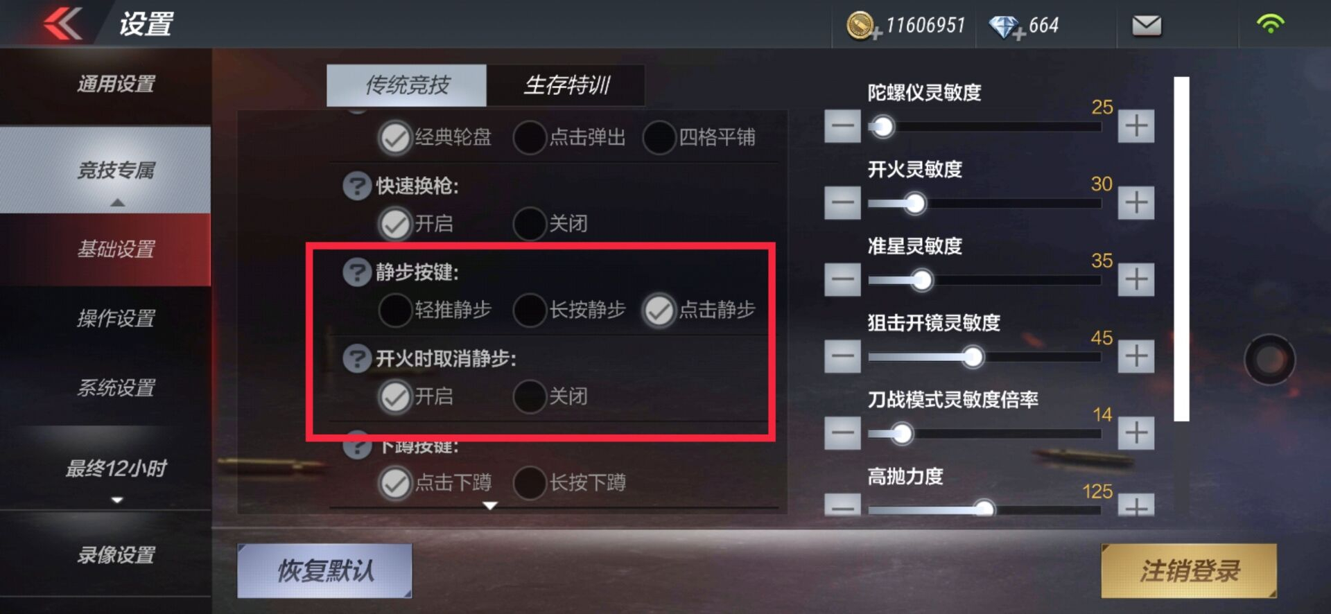Tap the Wi-Fi signal icon

(x=1270, y=24)
